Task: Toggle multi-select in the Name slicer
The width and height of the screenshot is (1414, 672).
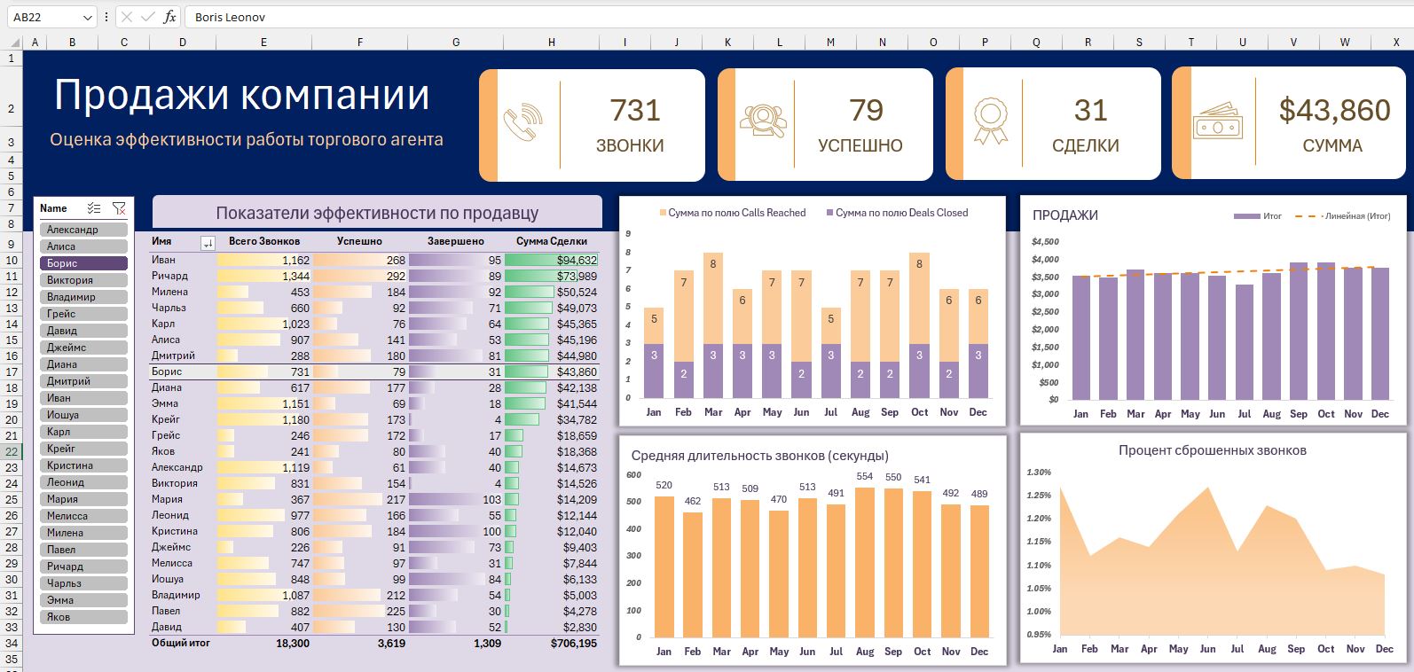Action: 94,208
